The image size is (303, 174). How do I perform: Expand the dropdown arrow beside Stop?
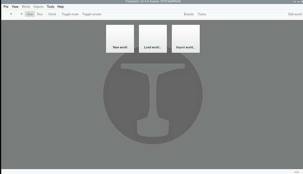[x=22, y=14]
